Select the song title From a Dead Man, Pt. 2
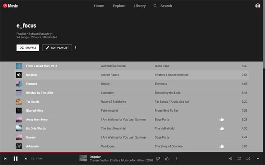The height and width of the screenshot is (165, 265). (x=41, y=66)
